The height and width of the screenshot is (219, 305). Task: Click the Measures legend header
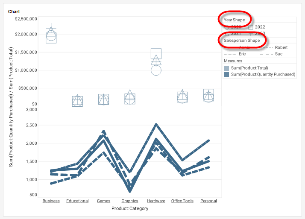233,61
